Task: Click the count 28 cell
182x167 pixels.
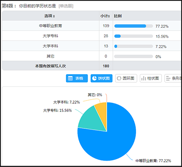Action: tap(106, 36)
